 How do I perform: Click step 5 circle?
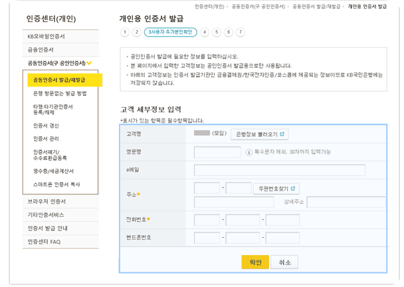point(217,32)
